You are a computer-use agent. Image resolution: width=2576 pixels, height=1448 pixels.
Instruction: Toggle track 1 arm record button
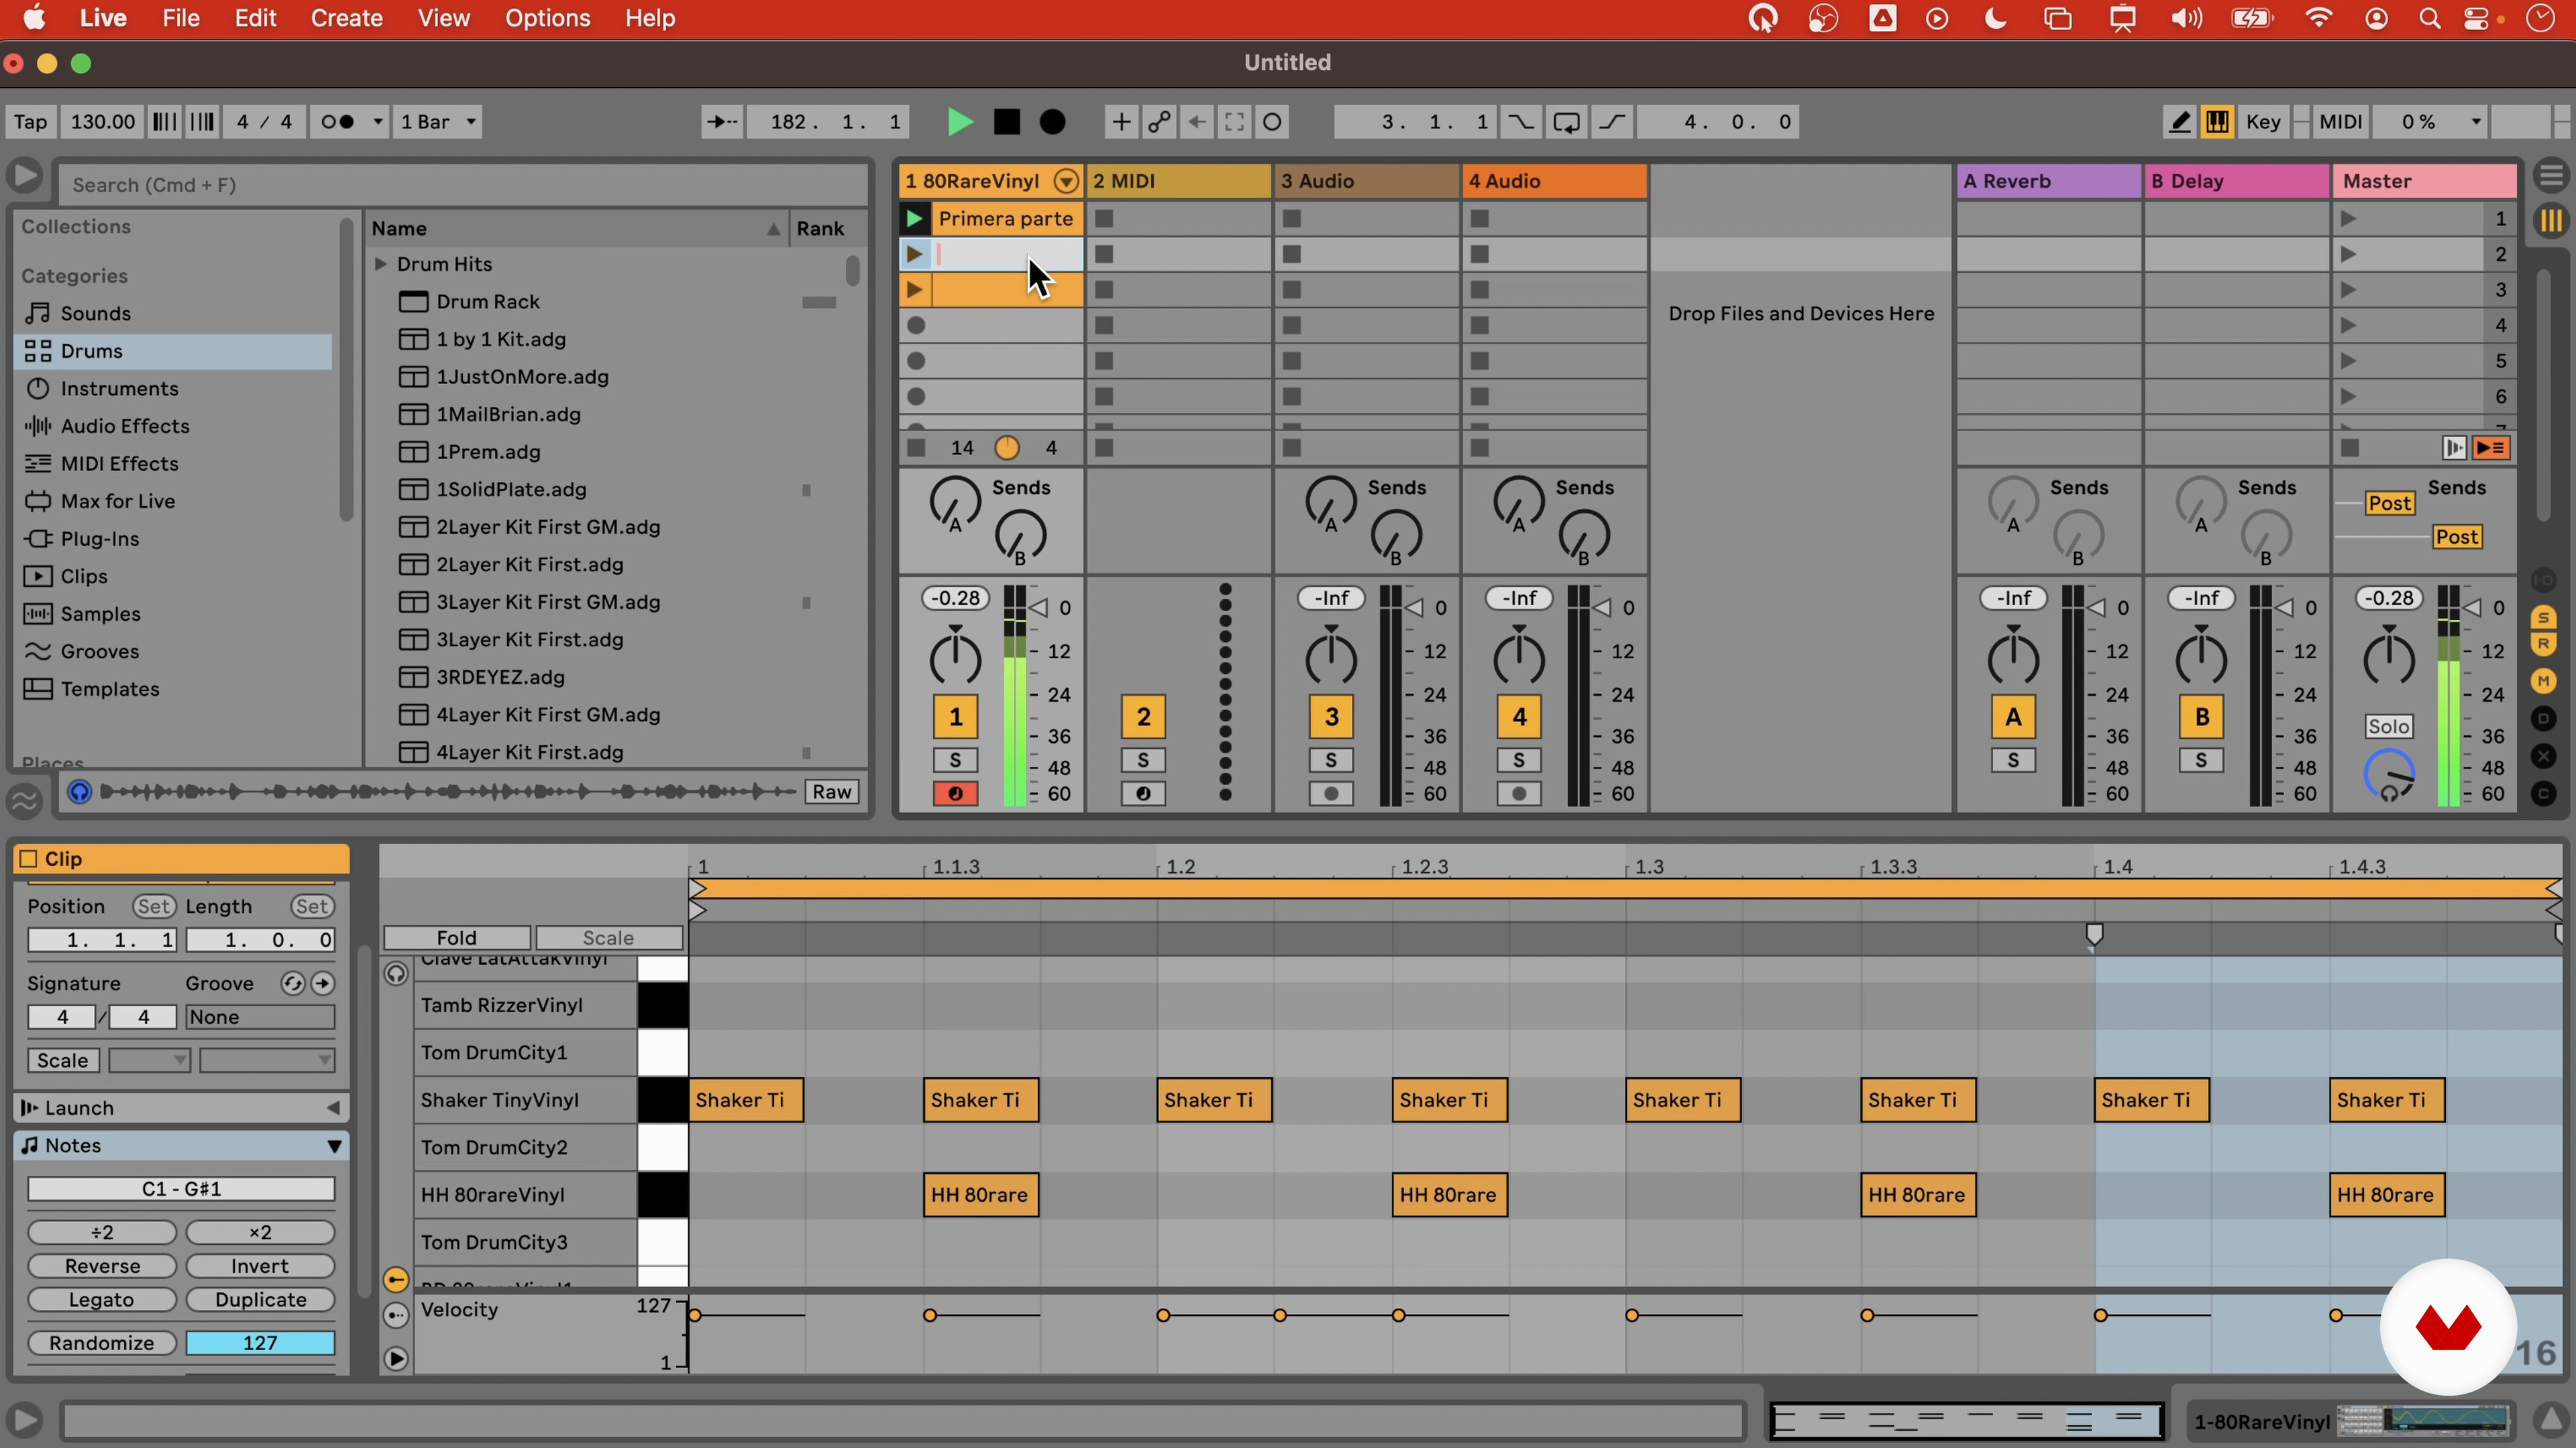955,794
